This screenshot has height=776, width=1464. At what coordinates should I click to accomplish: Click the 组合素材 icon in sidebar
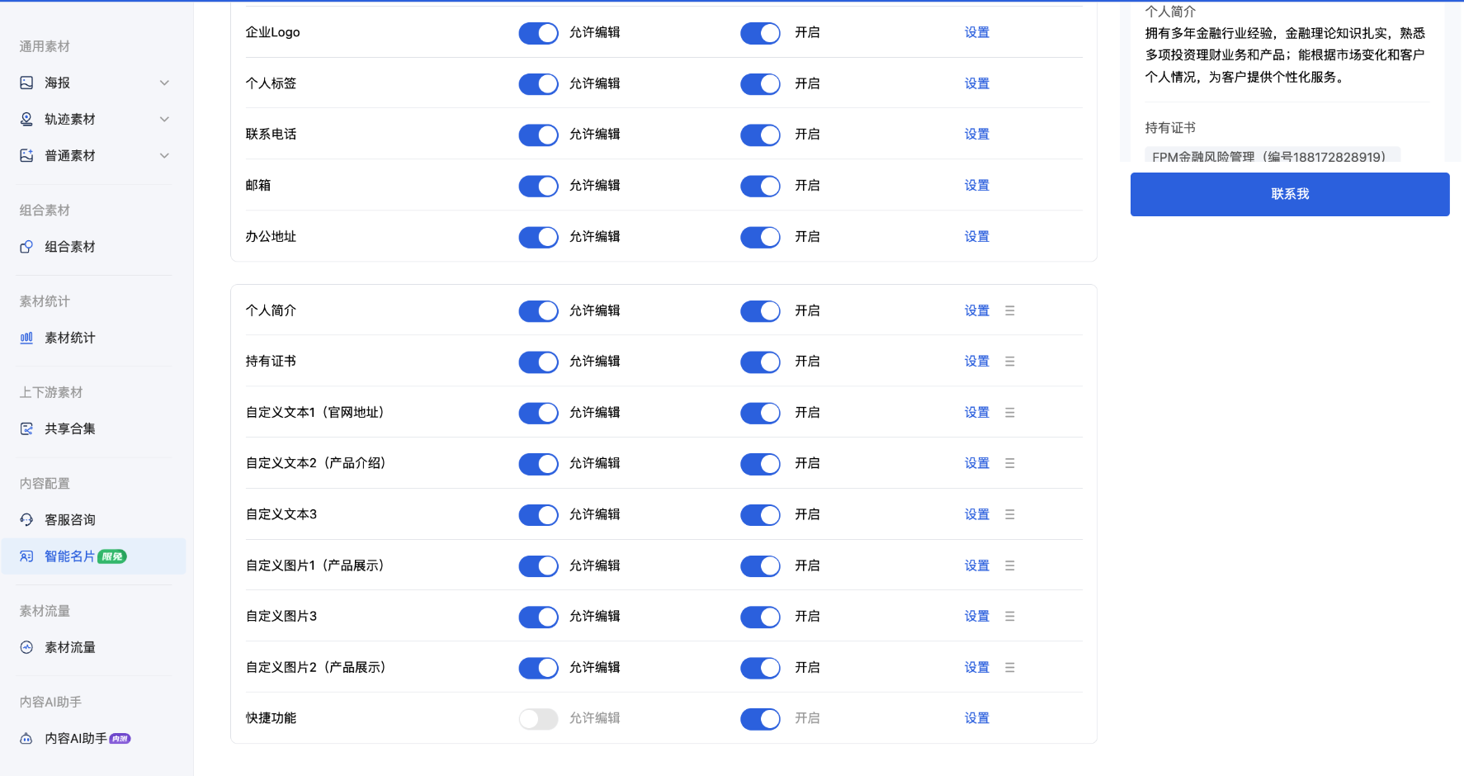tap(26, 247)
